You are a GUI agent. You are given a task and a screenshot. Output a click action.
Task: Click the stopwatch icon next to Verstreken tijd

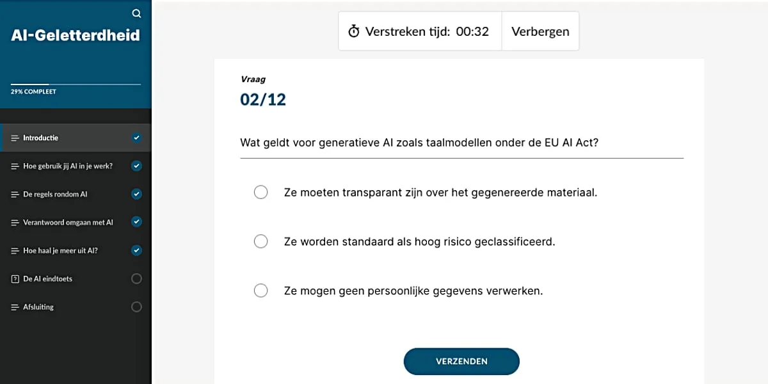tap(353, 30)
